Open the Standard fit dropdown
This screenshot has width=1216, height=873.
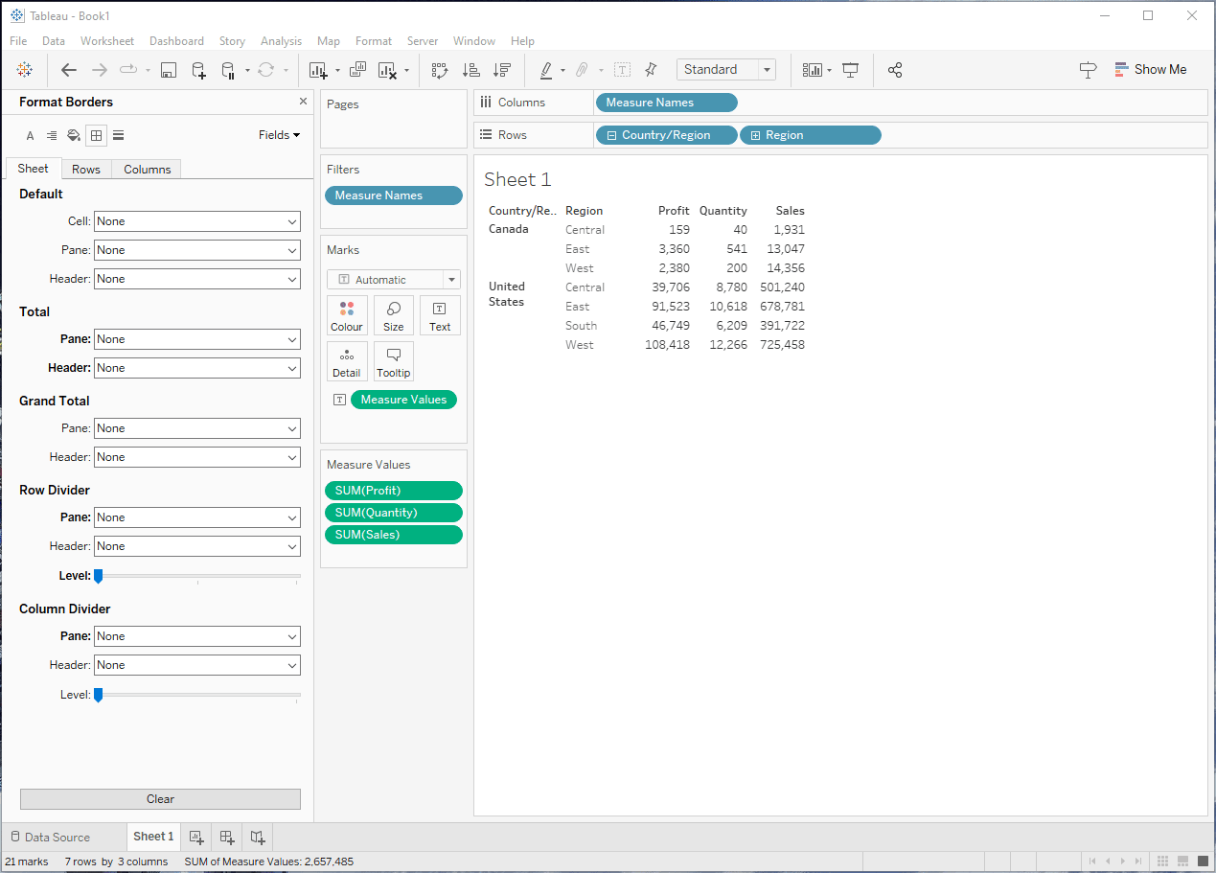[x=725, y=70]
